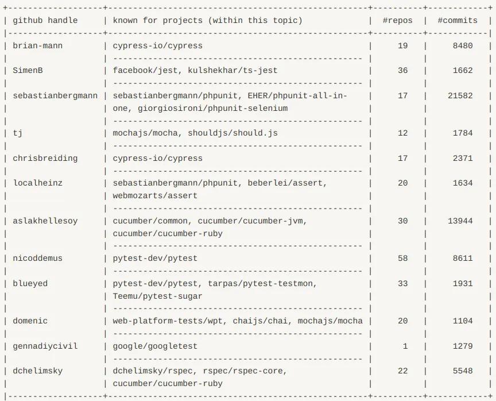Click sebastianbergmann in handle column

[55, 96]
